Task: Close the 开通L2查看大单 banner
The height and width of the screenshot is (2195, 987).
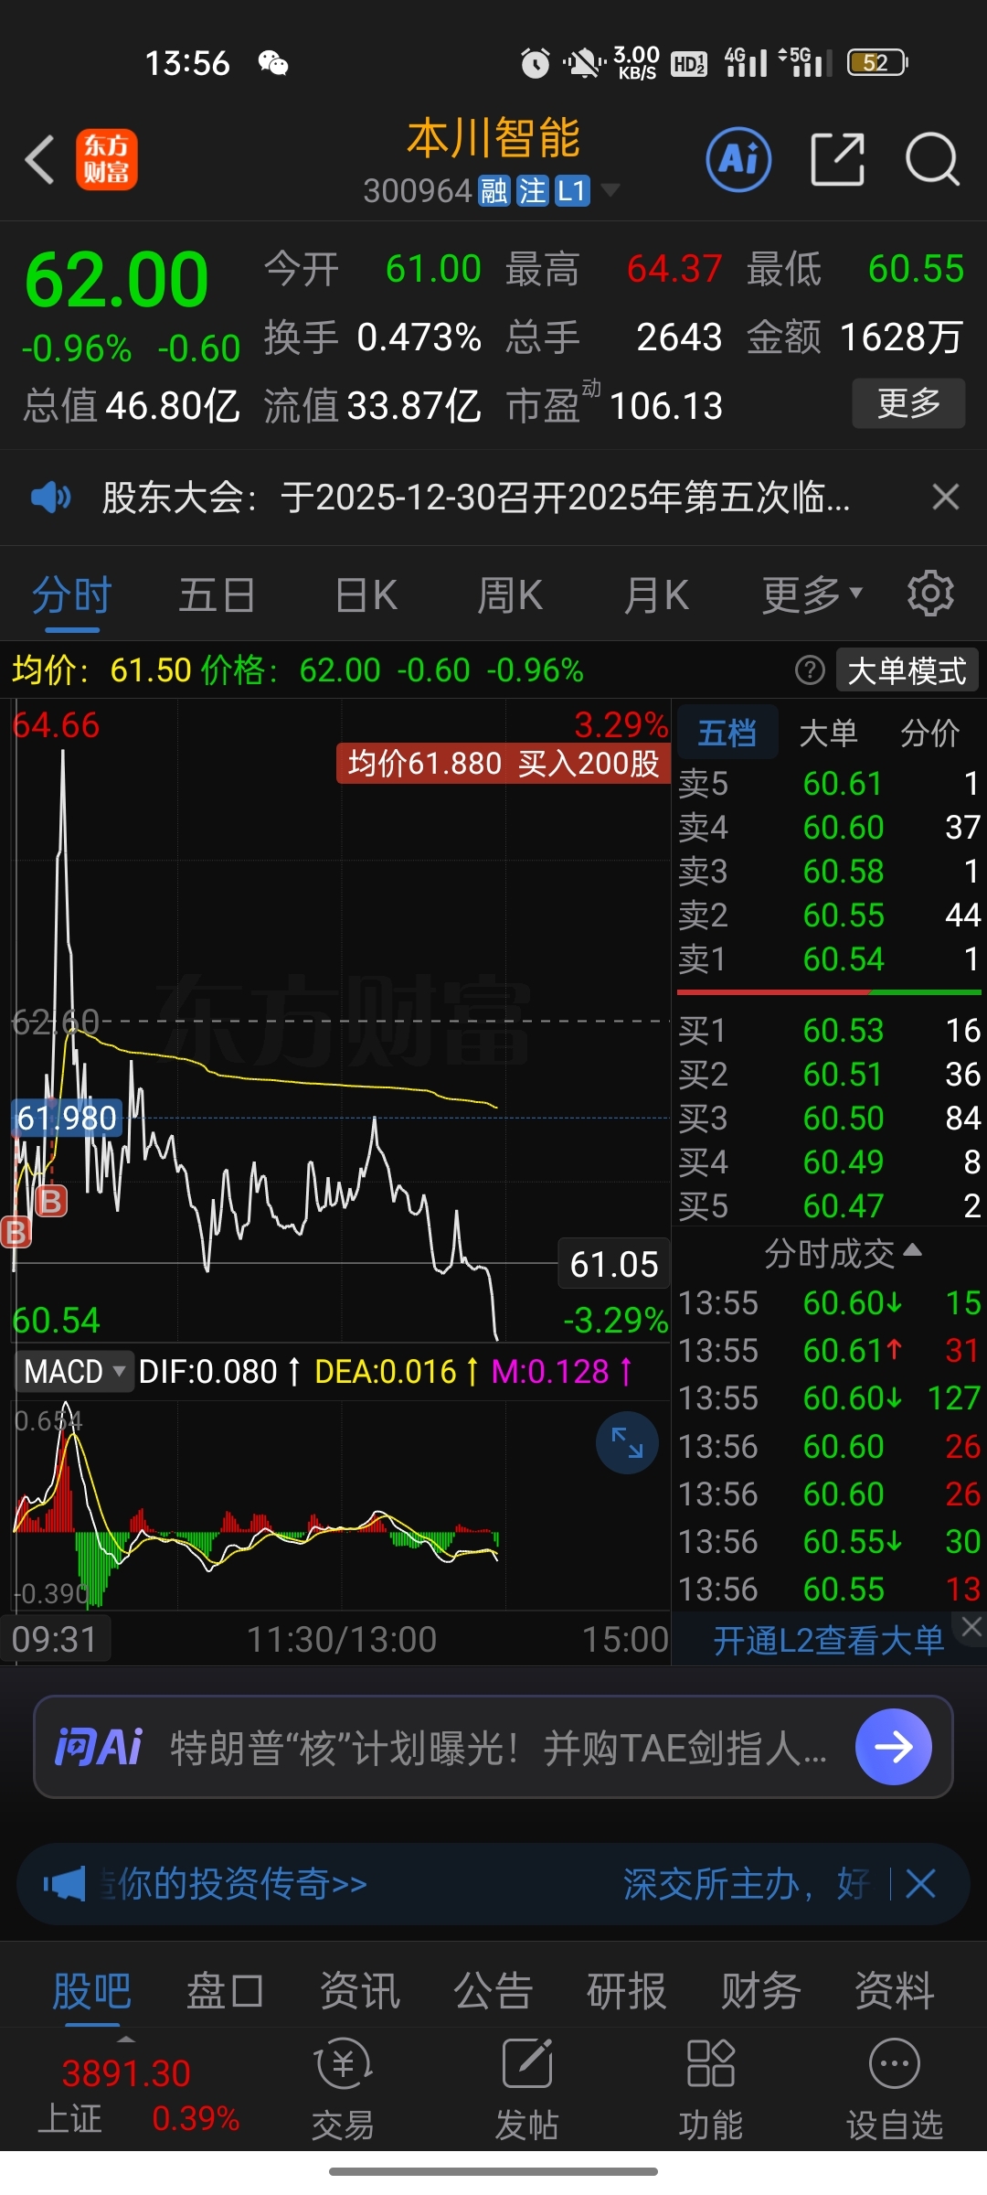Action: click(971, 1627)
